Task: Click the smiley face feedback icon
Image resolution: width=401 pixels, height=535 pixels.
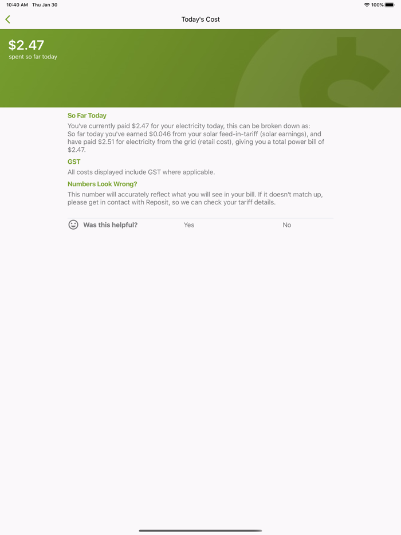Action: [73, 225]
